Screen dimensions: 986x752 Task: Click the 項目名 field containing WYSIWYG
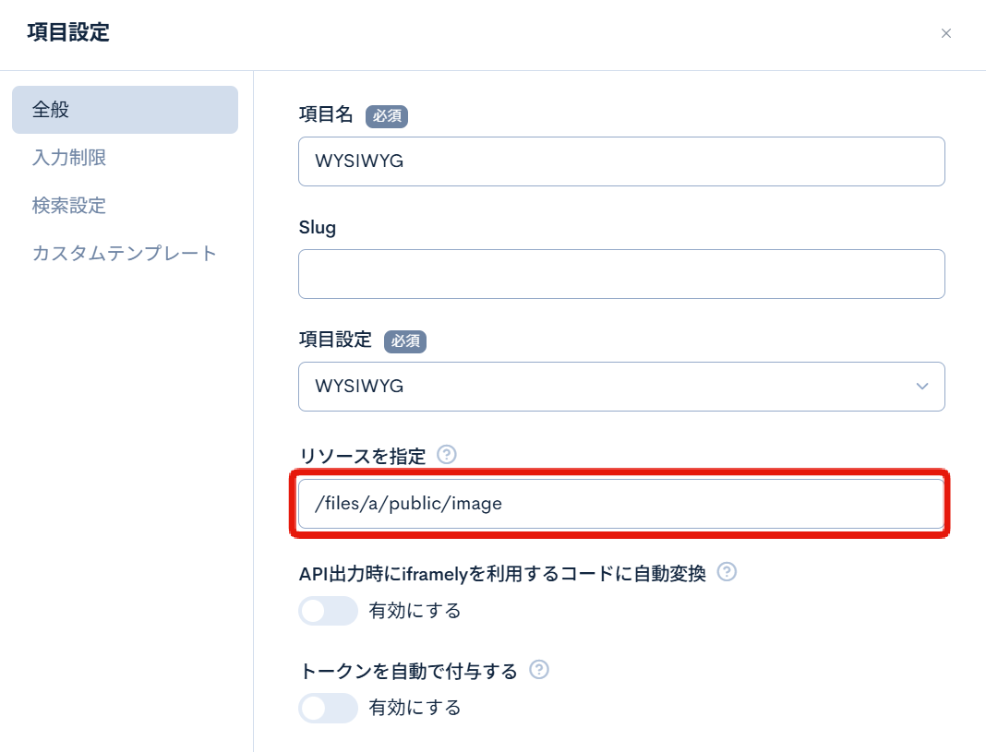coord(620,161)
